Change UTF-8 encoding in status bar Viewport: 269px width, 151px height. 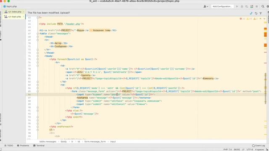250,149
